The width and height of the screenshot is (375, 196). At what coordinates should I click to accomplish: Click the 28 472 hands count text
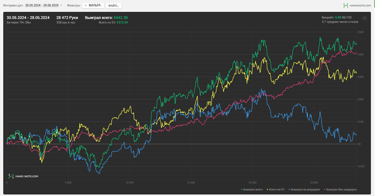click(x=67, y=18)
